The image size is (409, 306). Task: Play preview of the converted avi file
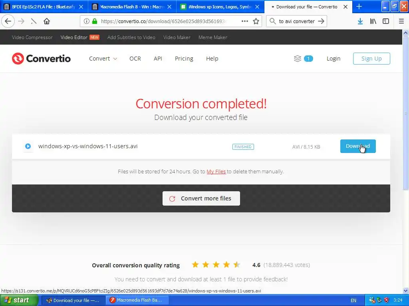pyautogui.click(x=28, y=146)
